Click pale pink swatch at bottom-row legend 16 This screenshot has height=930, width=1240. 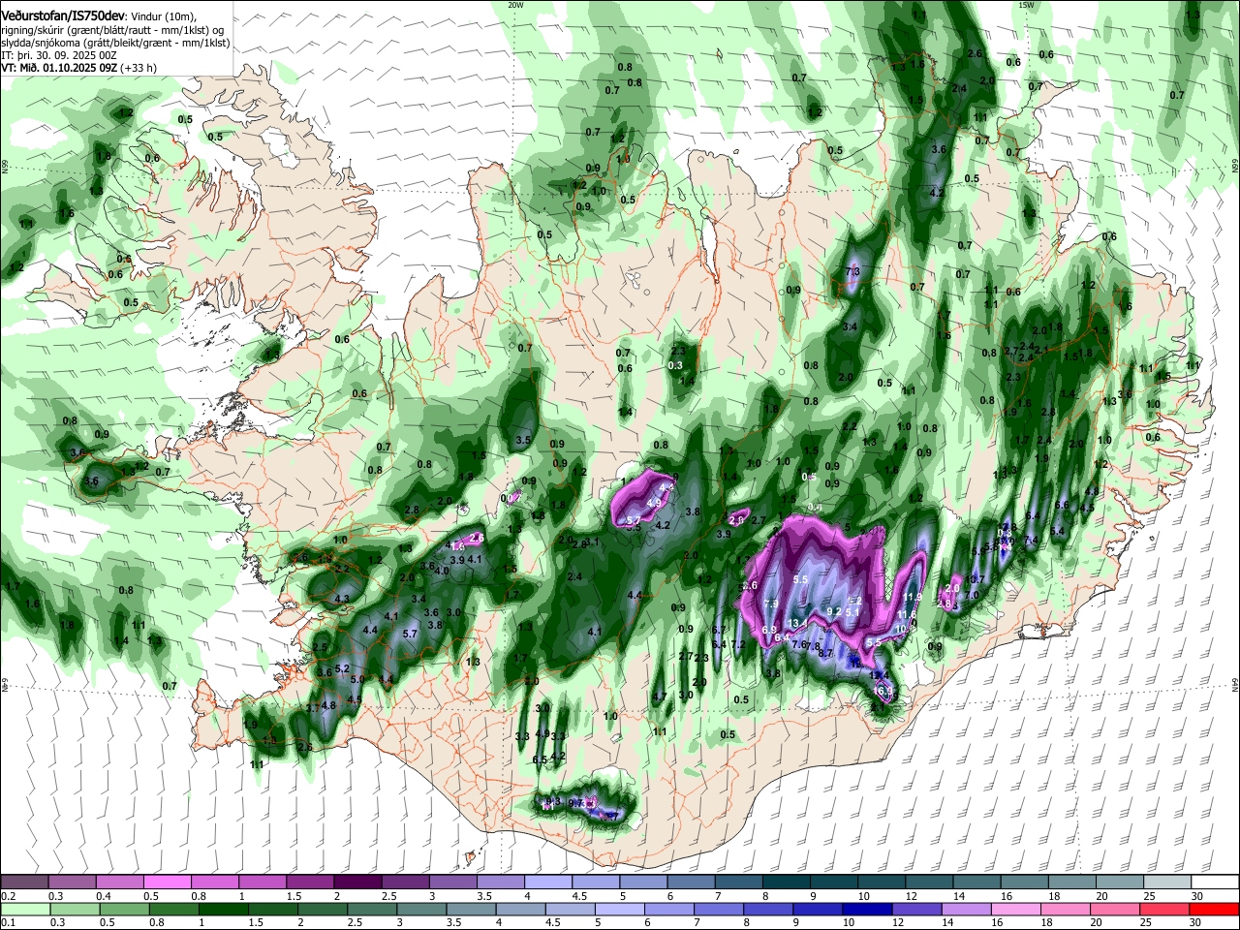pyautogui.click(x=1015, y=909)
